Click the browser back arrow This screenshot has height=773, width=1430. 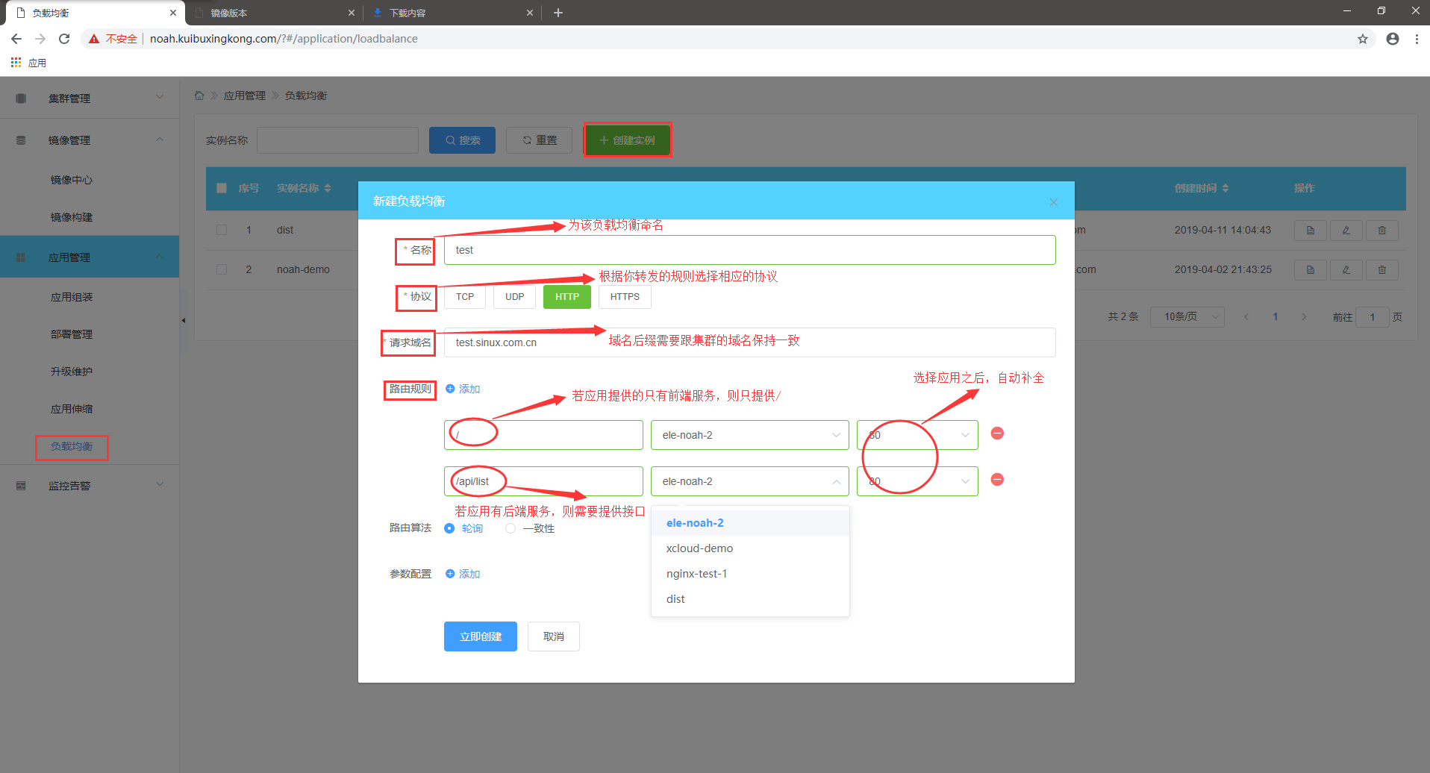[x=16, y=39]
